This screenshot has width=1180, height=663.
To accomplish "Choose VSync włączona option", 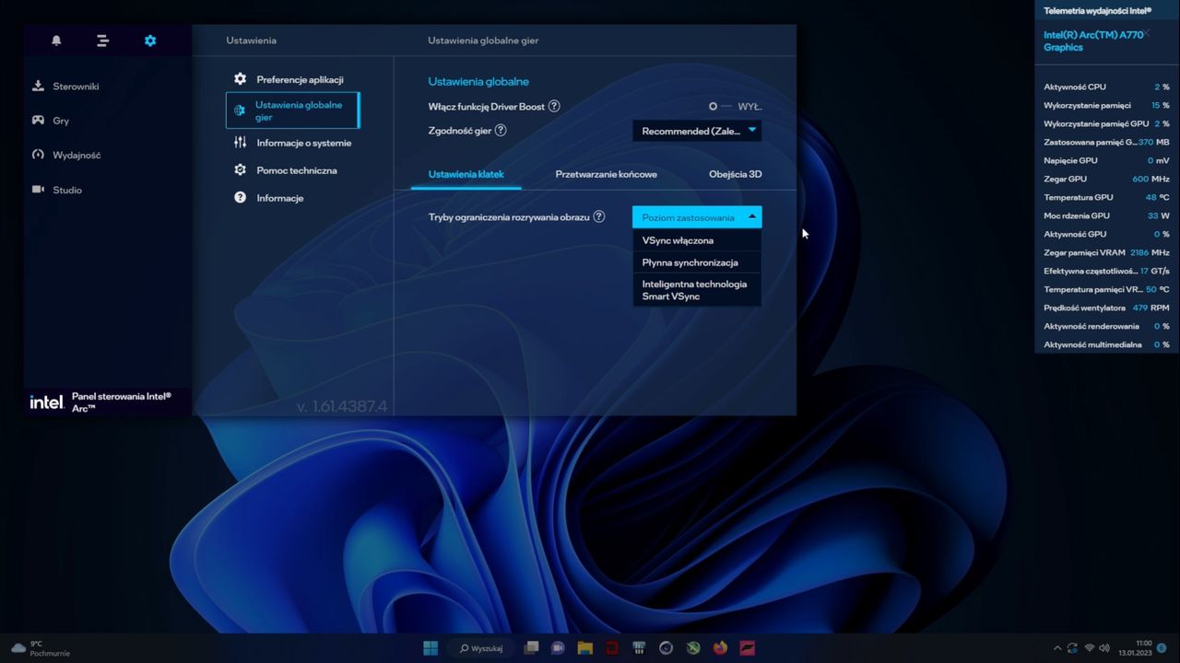I will [697, 240].
